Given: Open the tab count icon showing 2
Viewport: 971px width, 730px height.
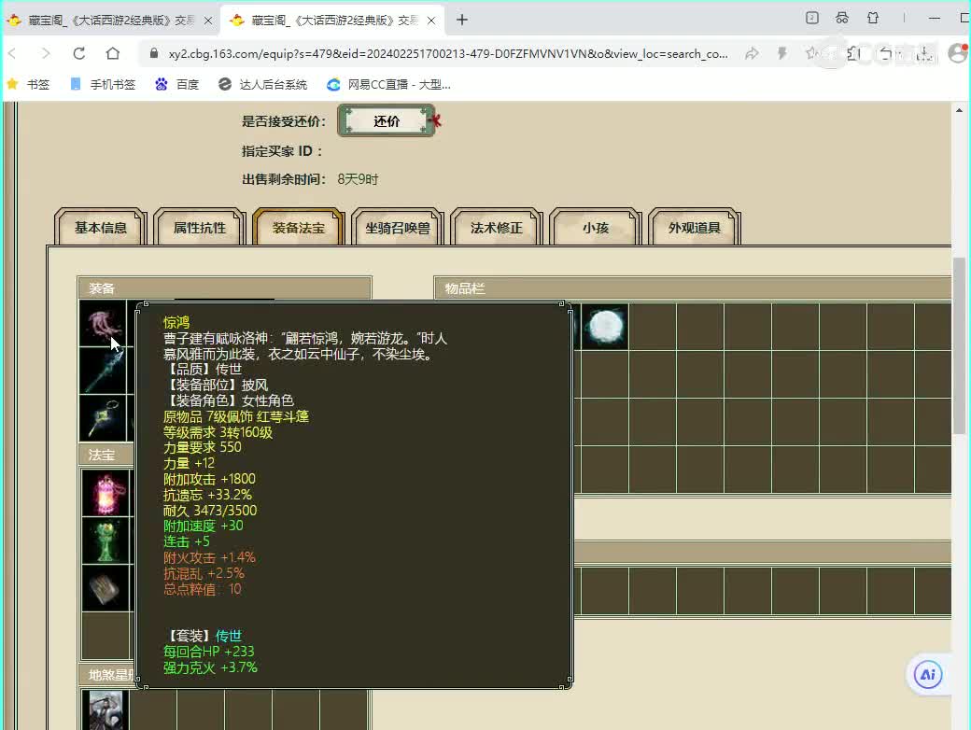Looking at the screenshot, I should 812,18.
